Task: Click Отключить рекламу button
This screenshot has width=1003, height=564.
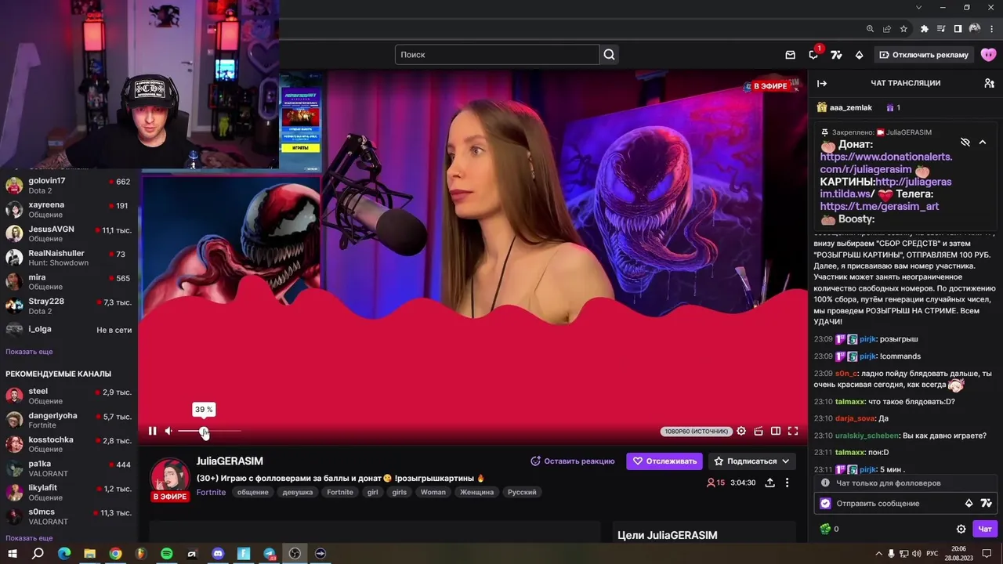Action: (x=924, y=55)
